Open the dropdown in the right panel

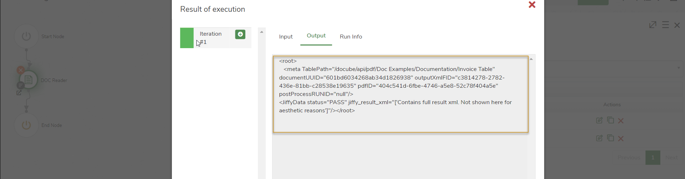[x=679, y=68]
